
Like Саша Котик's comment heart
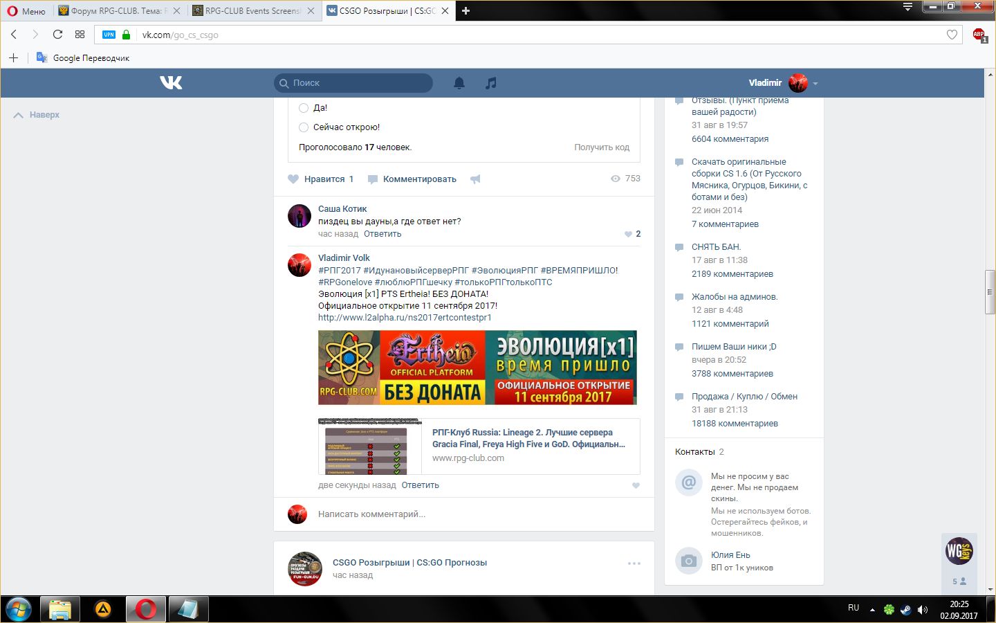point(628,234)
